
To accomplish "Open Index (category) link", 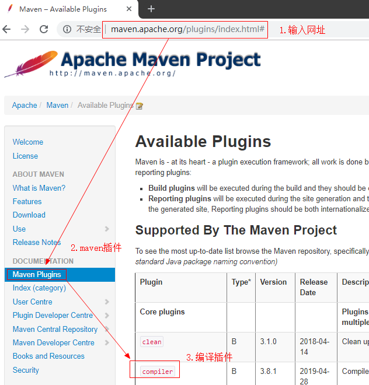I will (x=39, y=288).
